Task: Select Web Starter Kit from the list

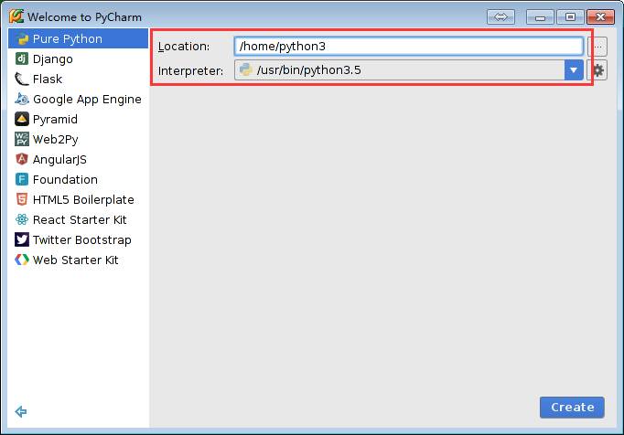Action: click(78, 260)
